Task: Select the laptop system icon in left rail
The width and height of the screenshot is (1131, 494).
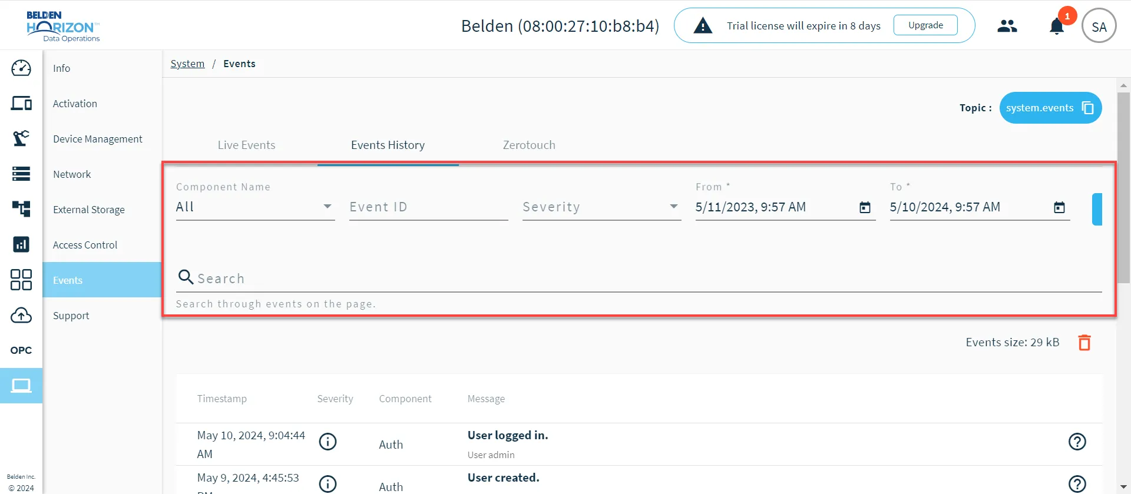Action: click(21, 386)
